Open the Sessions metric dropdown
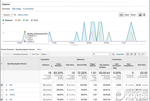 [x=7, y=15]
